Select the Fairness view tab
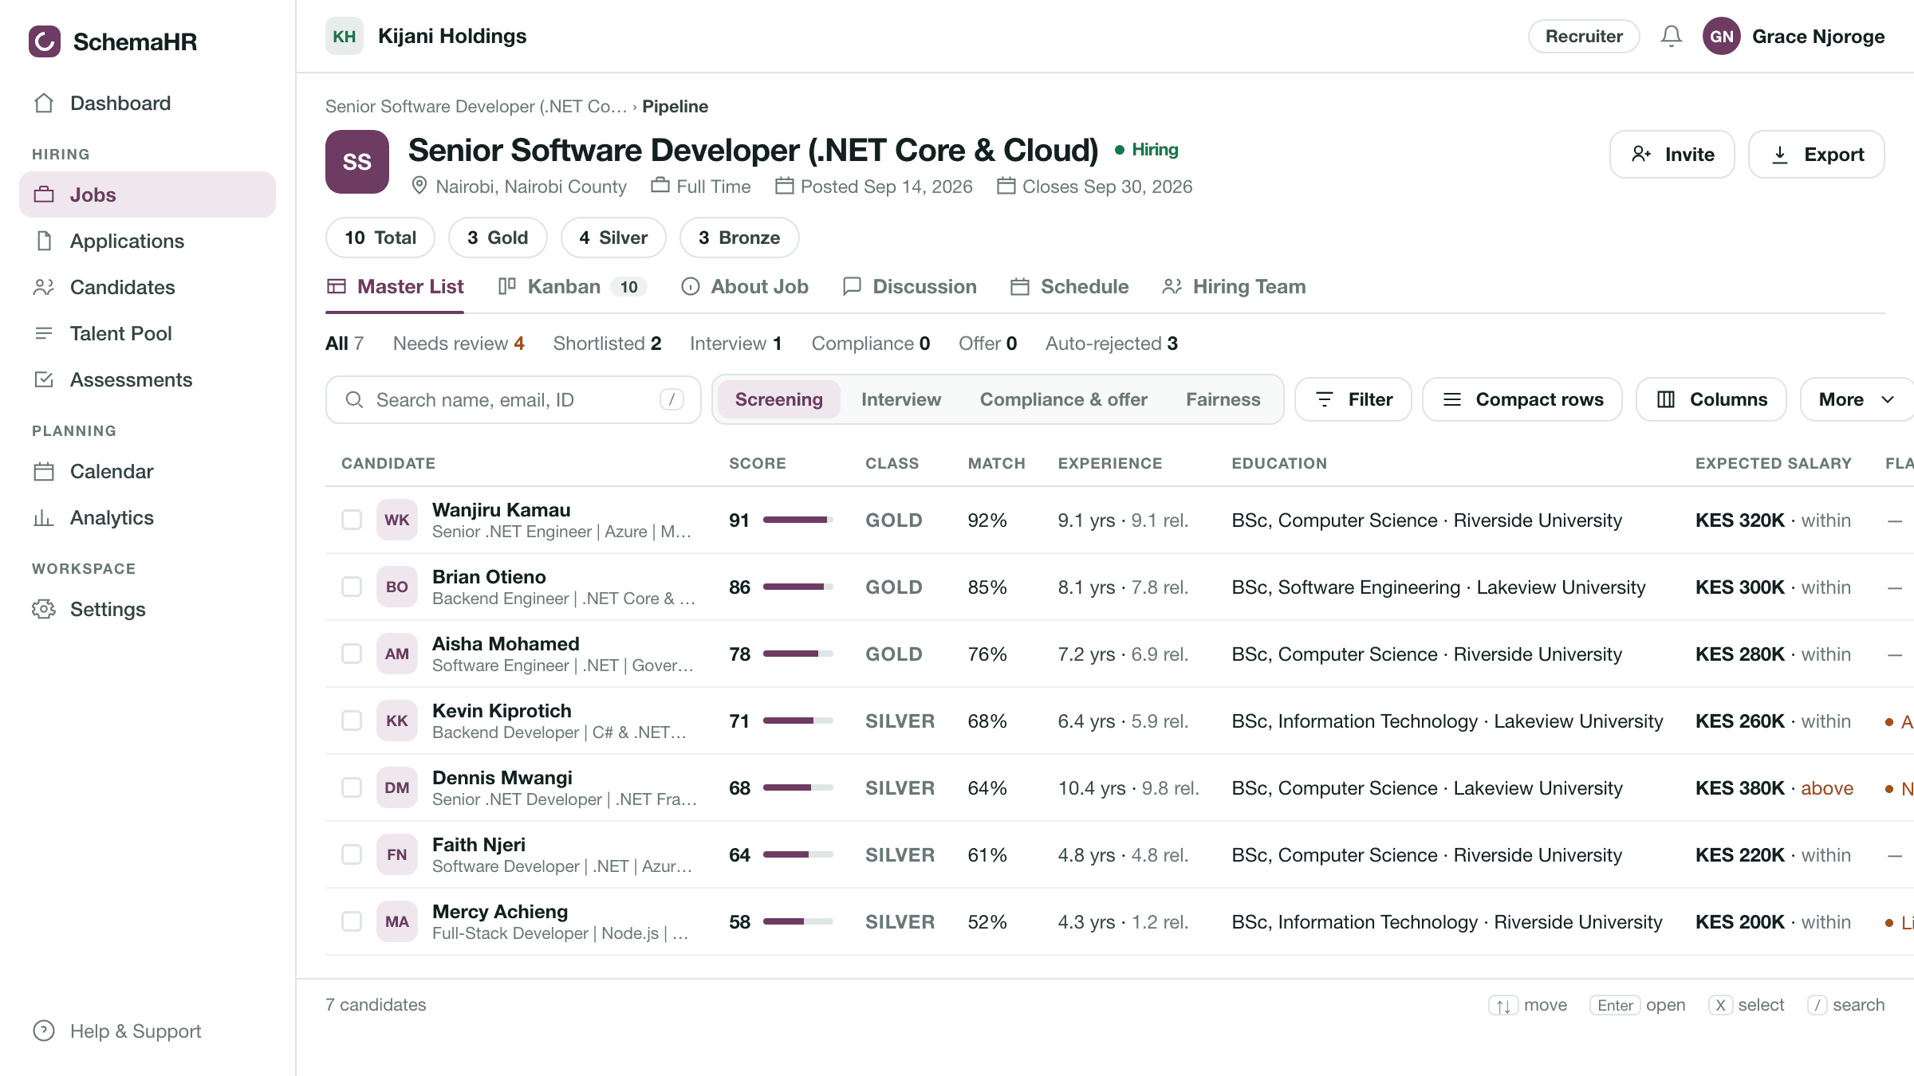This screenshot has height=1076, width=1914. click(1223, 399)
